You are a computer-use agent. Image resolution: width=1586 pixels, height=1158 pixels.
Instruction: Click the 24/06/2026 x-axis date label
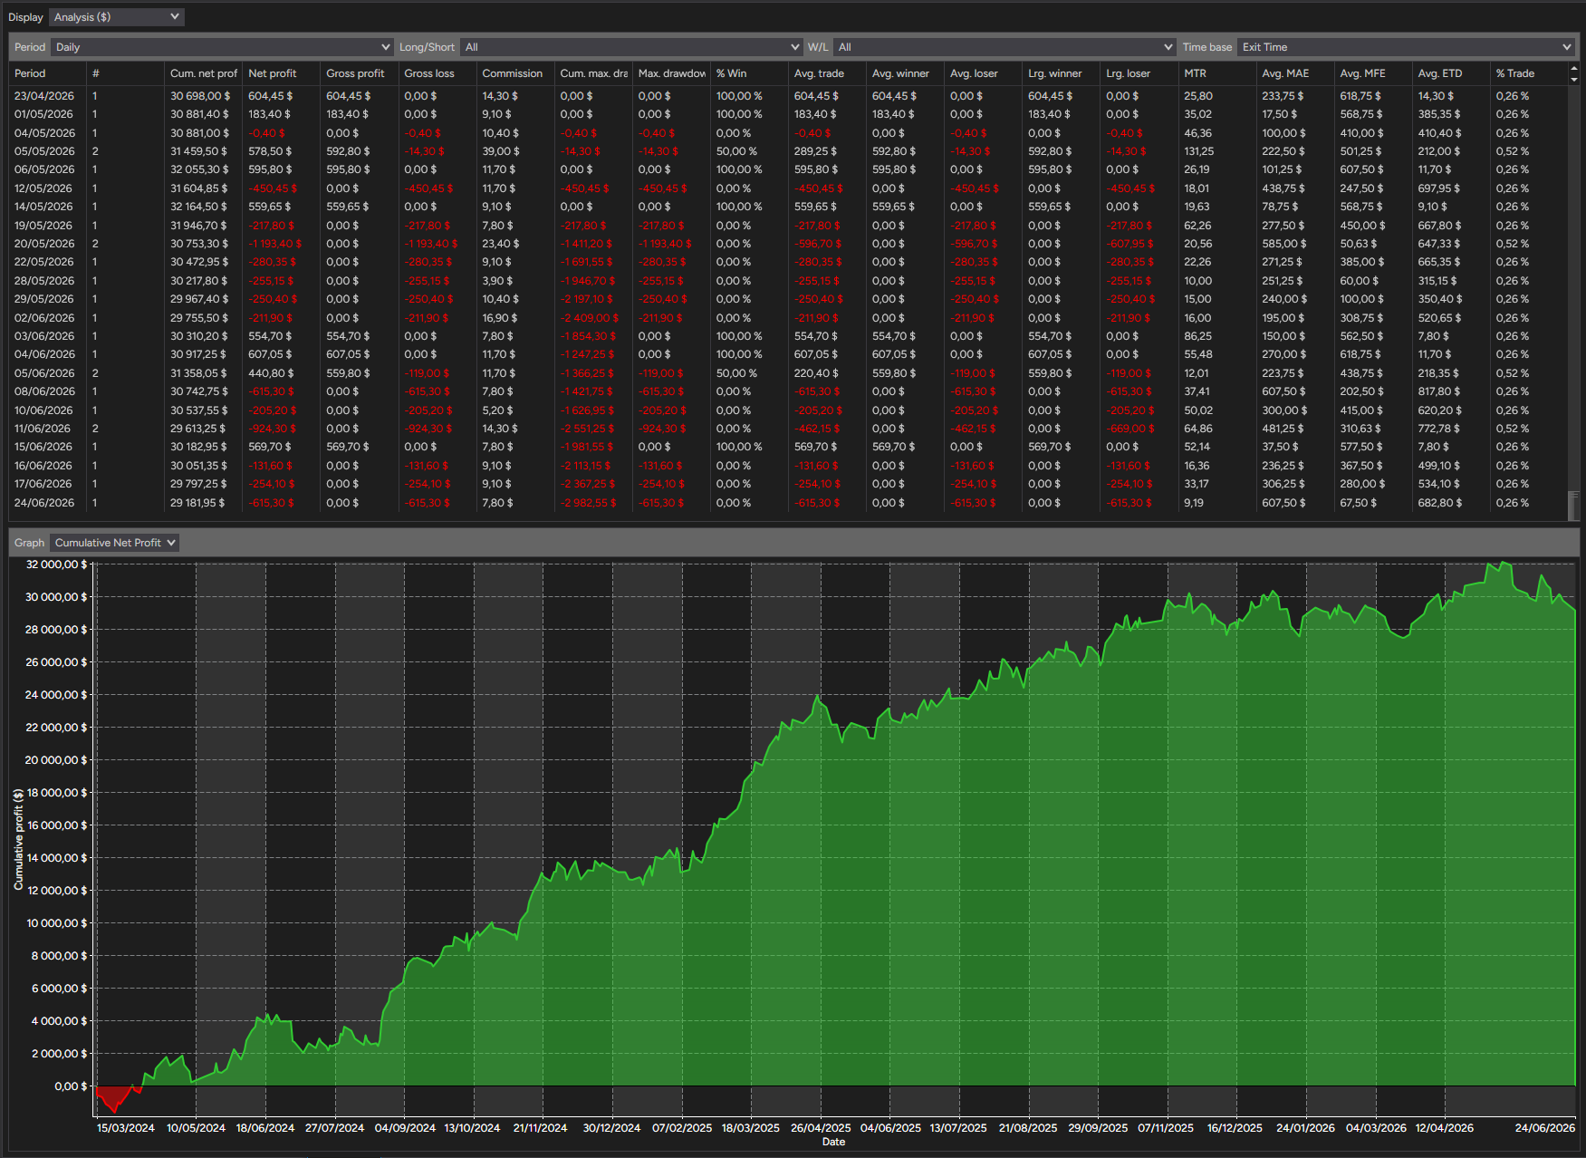pyautogui.click(x=1545, y=1128)
